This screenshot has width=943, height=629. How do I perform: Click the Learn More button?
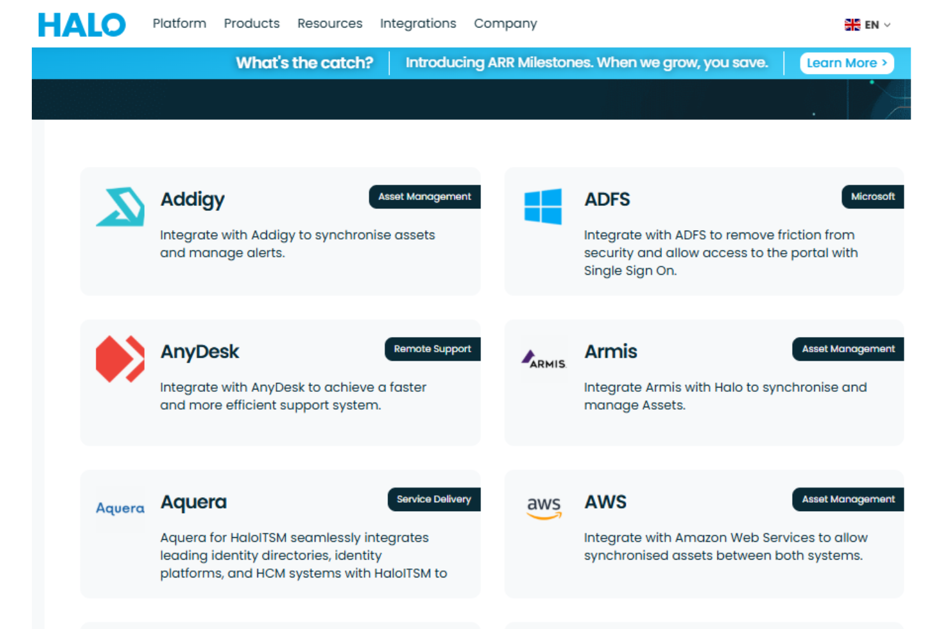coord(847,63)
